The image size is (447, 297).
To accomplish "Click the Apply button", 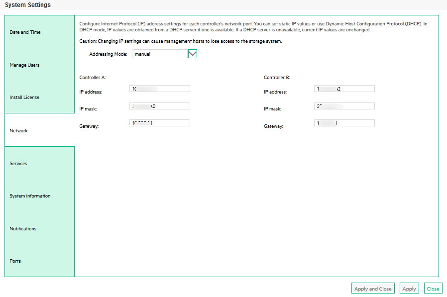I will pyautogui.click(x=409, y=289).
